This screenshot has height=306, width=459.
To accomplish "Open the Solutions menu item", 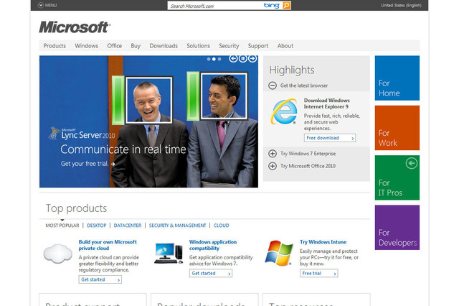I will point(198,46).
